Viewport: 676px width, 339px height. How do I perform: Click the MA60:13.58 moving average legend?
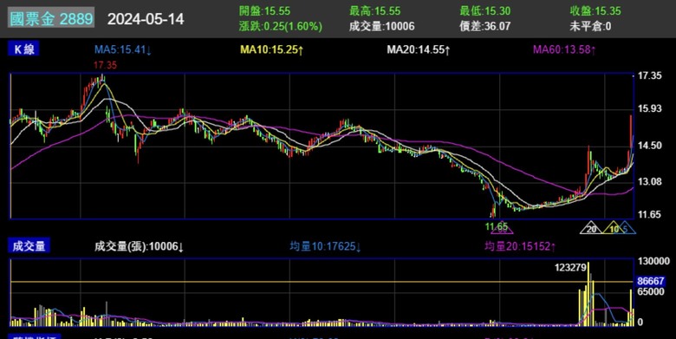(x=564, y=49)
